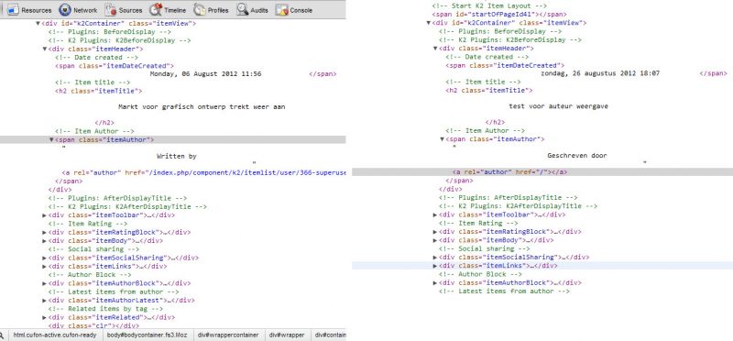Select 'Item Author' comment in right inspector

coord(486,130)
